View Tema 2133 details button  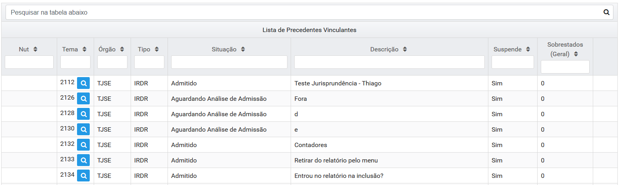(x=83, y=160)
